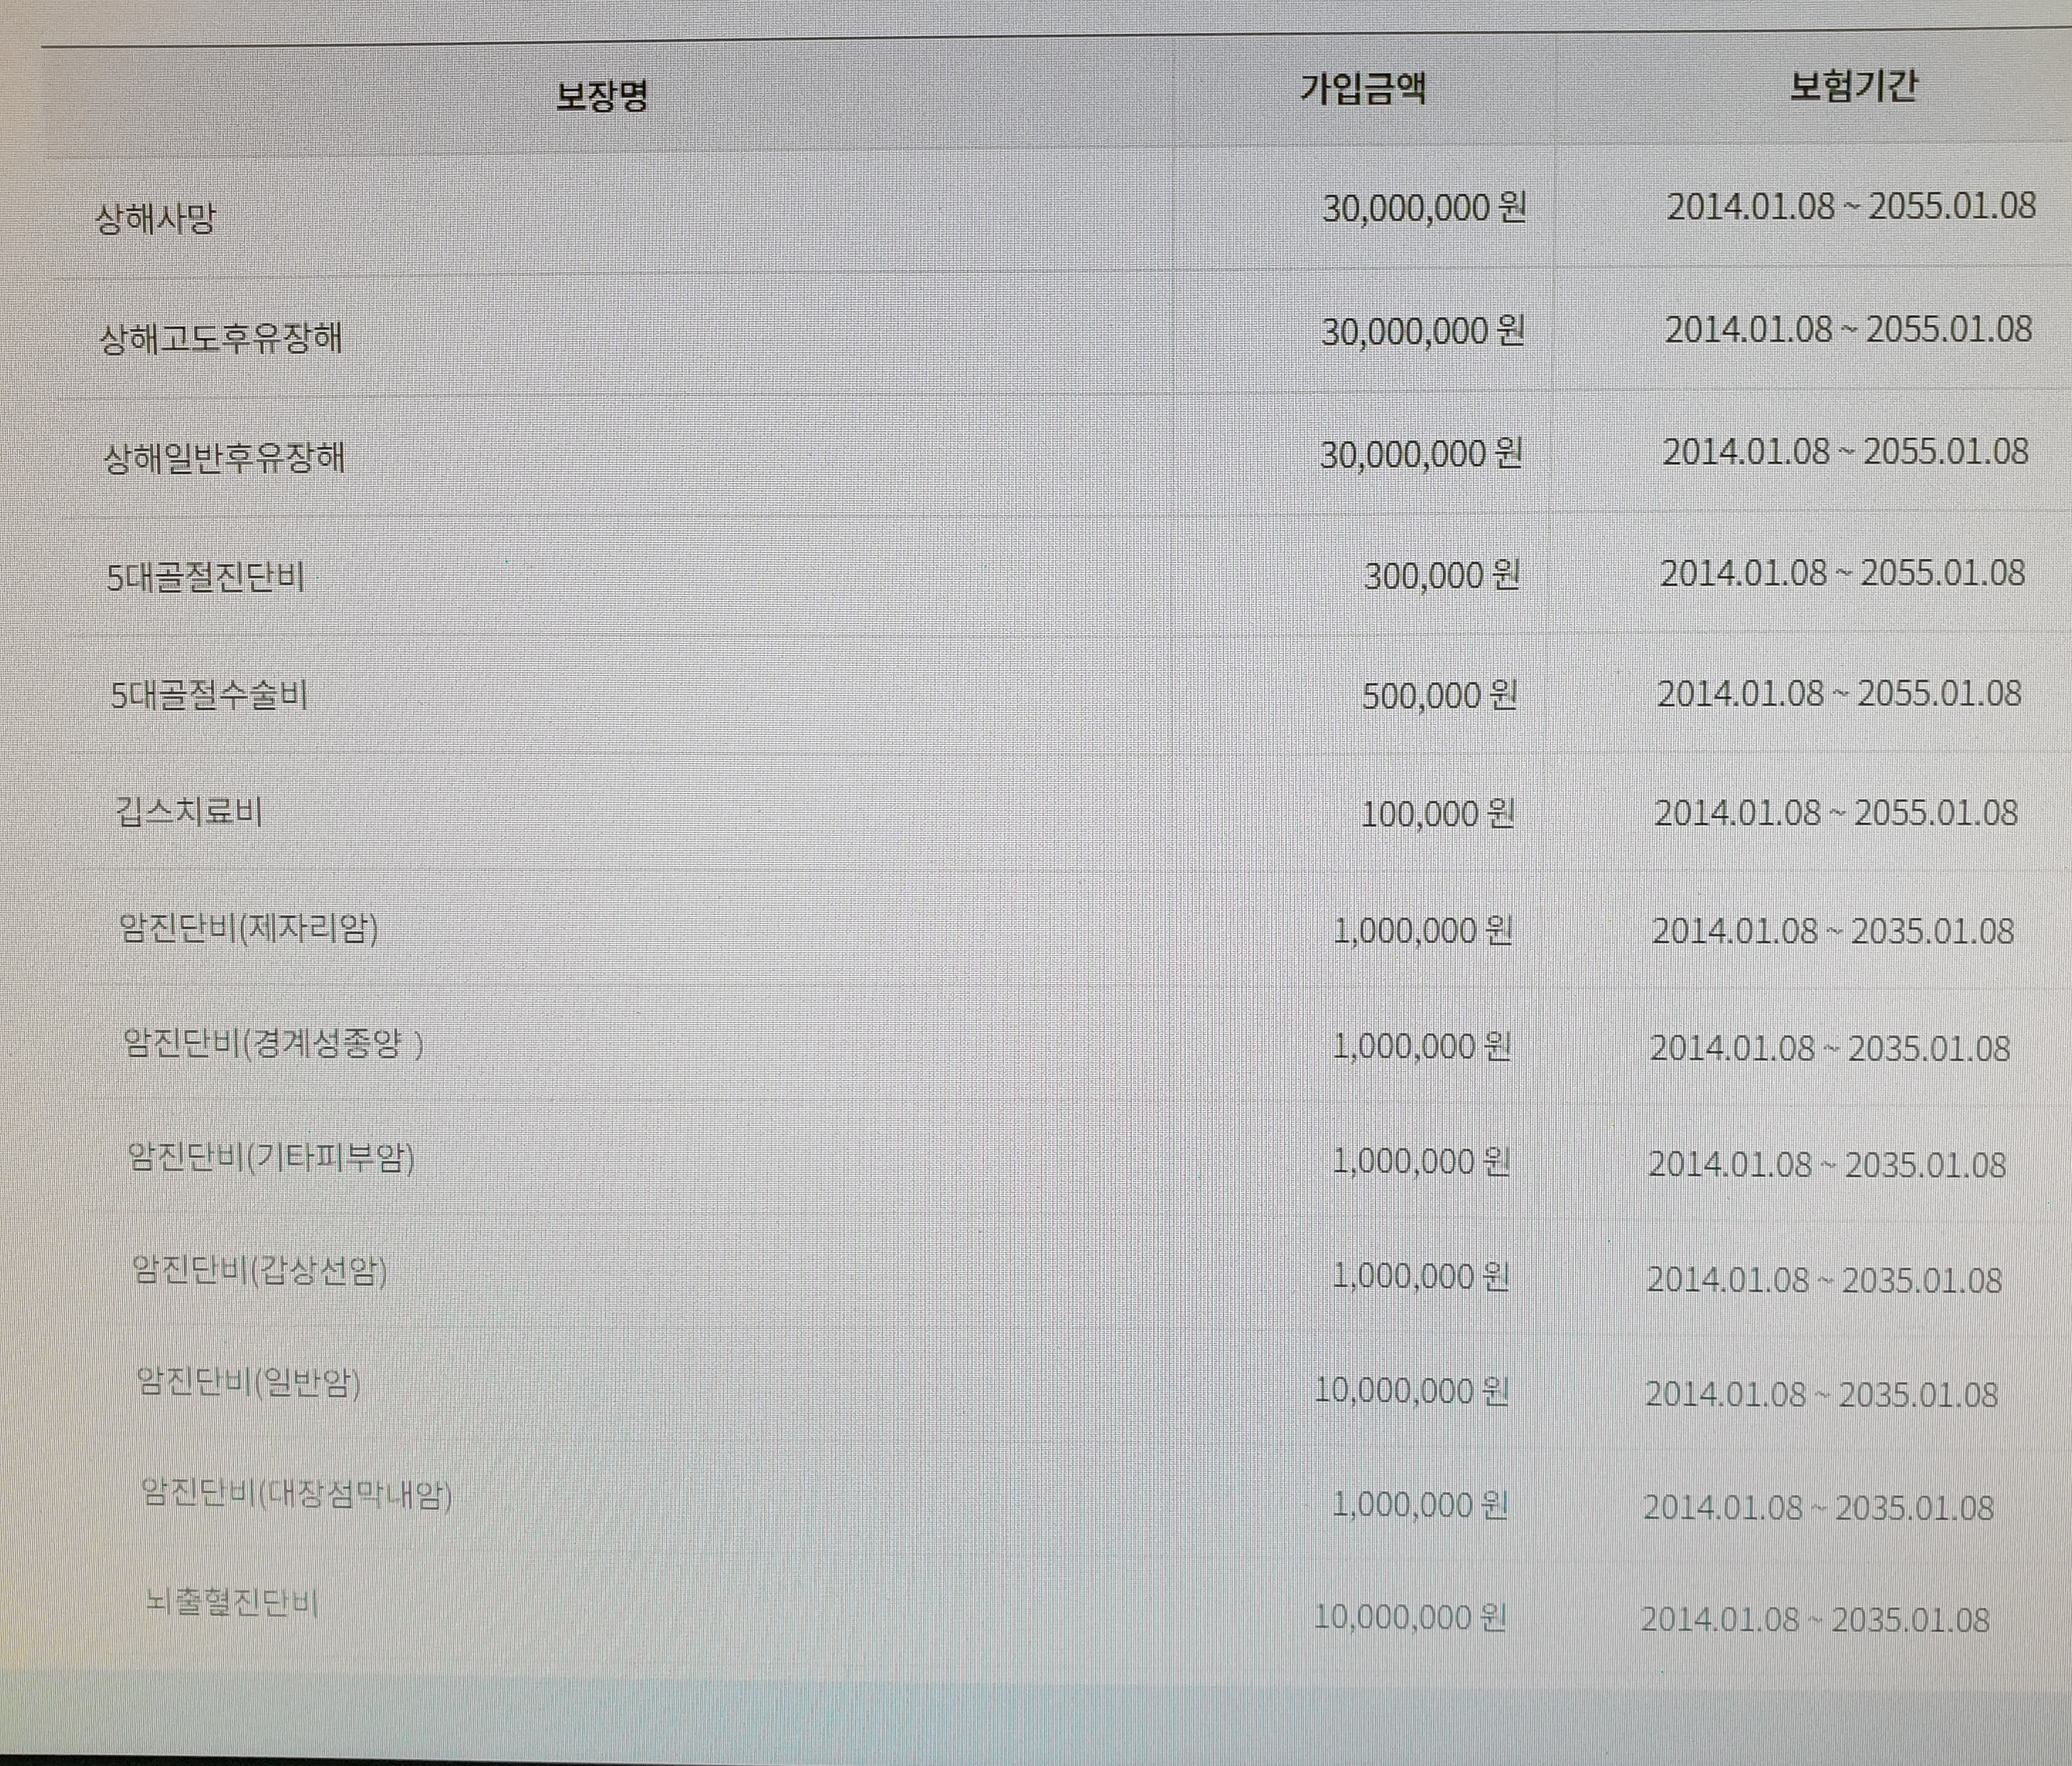Viewport: 2072px width, 1766px height.
Task: Click the 대장점막내암 amount 1,000,000 원
Action: tap(1419, 1505)
